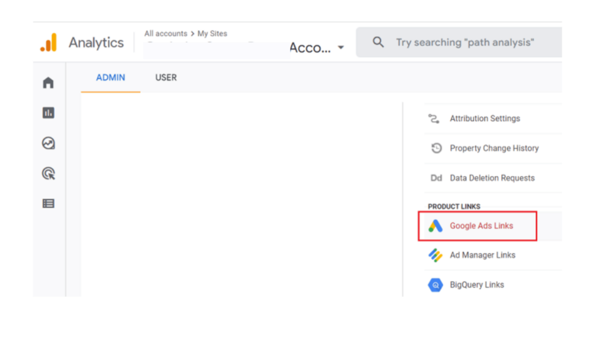
Task: Open Property Change History
Action: pos(493,148)
